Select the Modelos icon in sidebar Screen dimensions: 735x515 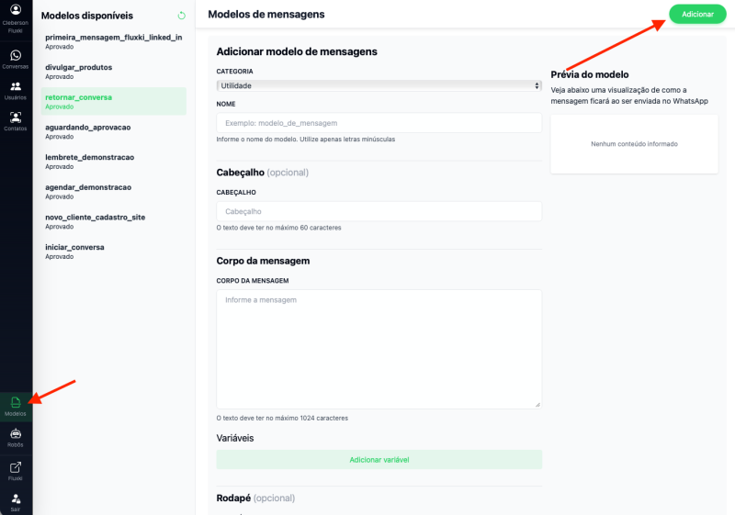tap(16, 404)
